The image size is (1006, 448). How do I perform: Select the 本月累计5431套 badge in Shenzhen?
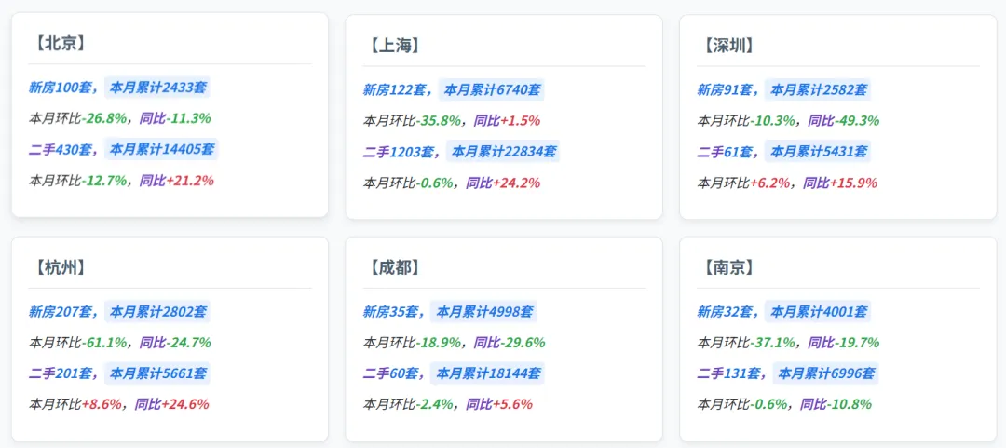818,152
